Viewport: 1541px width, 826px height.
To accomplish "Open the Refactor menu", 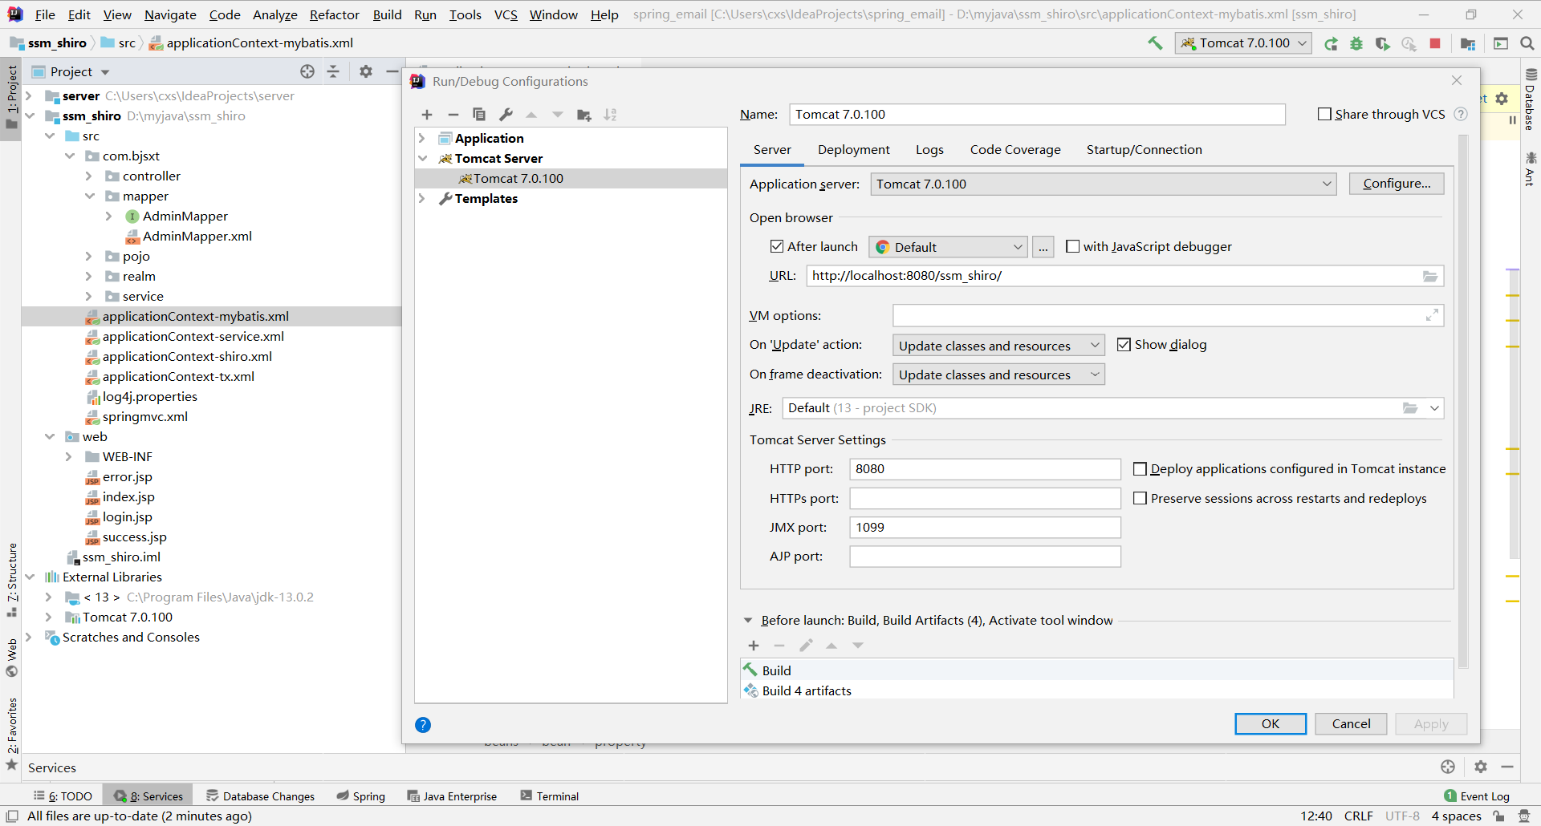I will 335,14.
